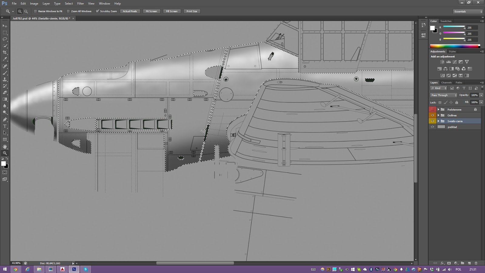Toggle layer filtering switch on/off
The height and width of the screenshot is (273, 485).
click(482, 88)
